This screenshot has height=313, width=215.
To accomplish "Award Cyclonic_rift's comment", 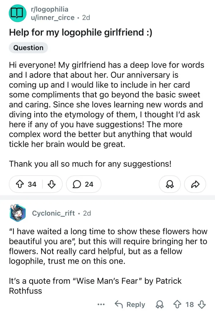I will click(x=159, y=305).
